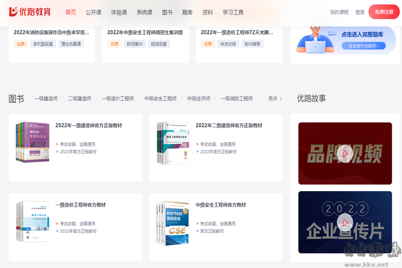Click 北京 tag on 中级安全工程师 card
This screenshot has width=402, height=268.
coord(115,44)
